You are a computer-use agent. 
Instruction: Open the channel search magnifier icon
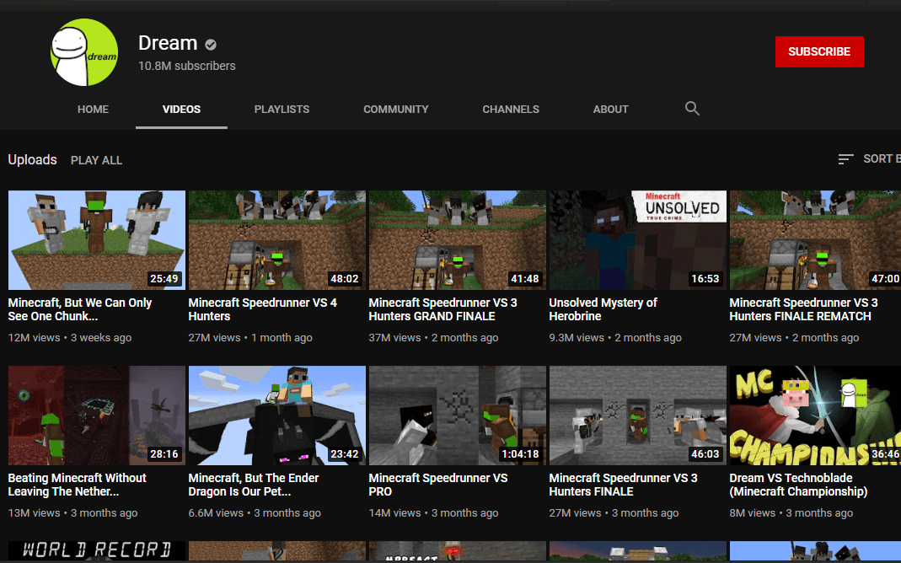[692, 109]
